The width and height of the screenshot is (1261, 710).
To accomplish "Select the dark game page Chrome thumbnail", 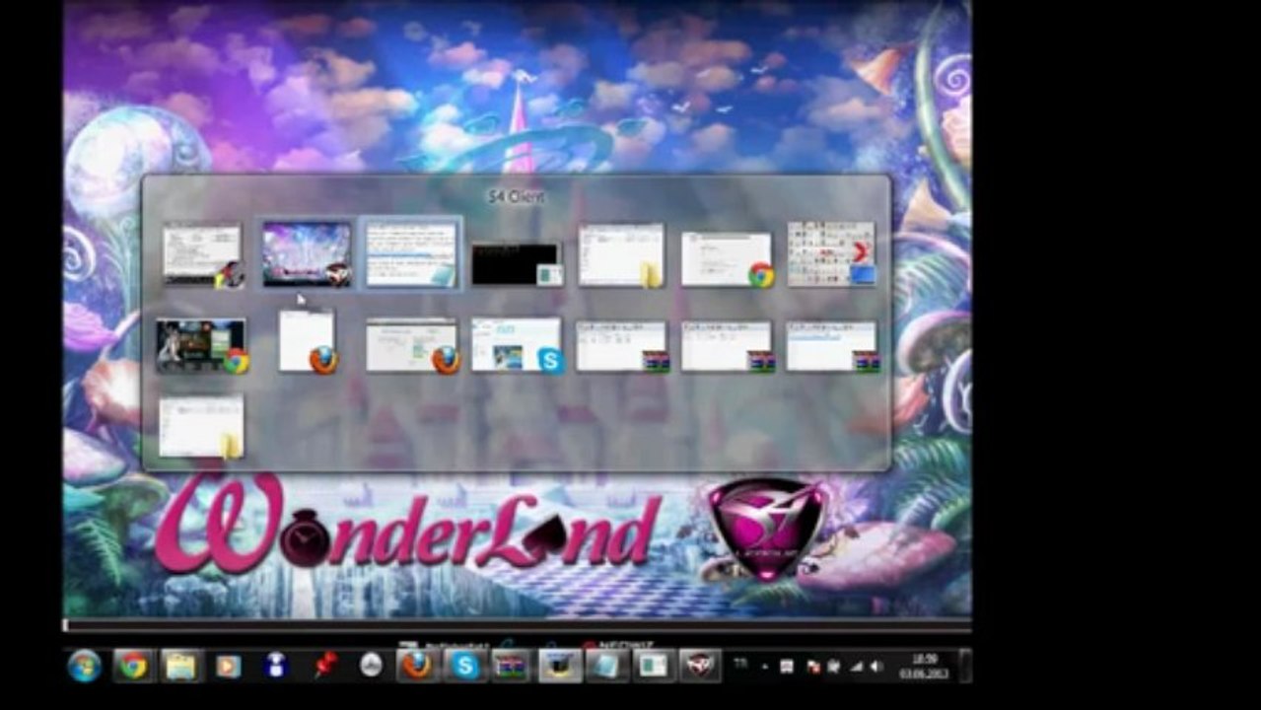I will (201, 345).
